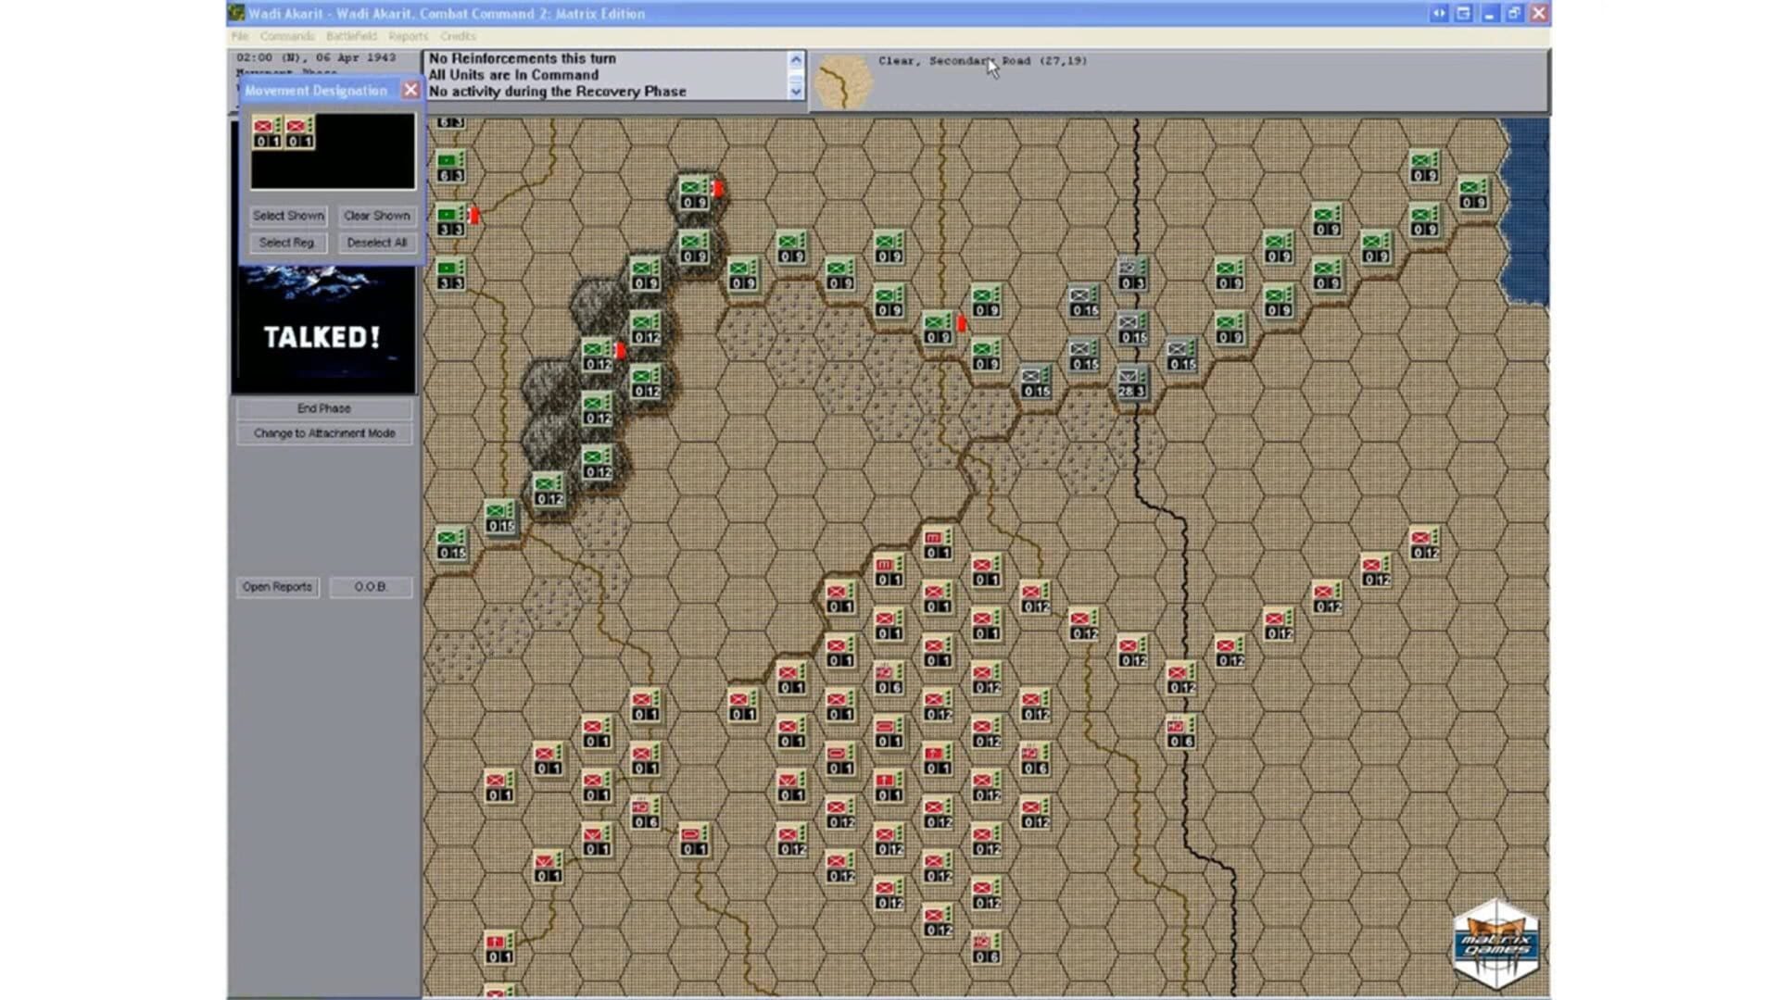This screenshot has width=1779, height=1000.
Task: Open the Credits menu
Action: tap(458, 36)
